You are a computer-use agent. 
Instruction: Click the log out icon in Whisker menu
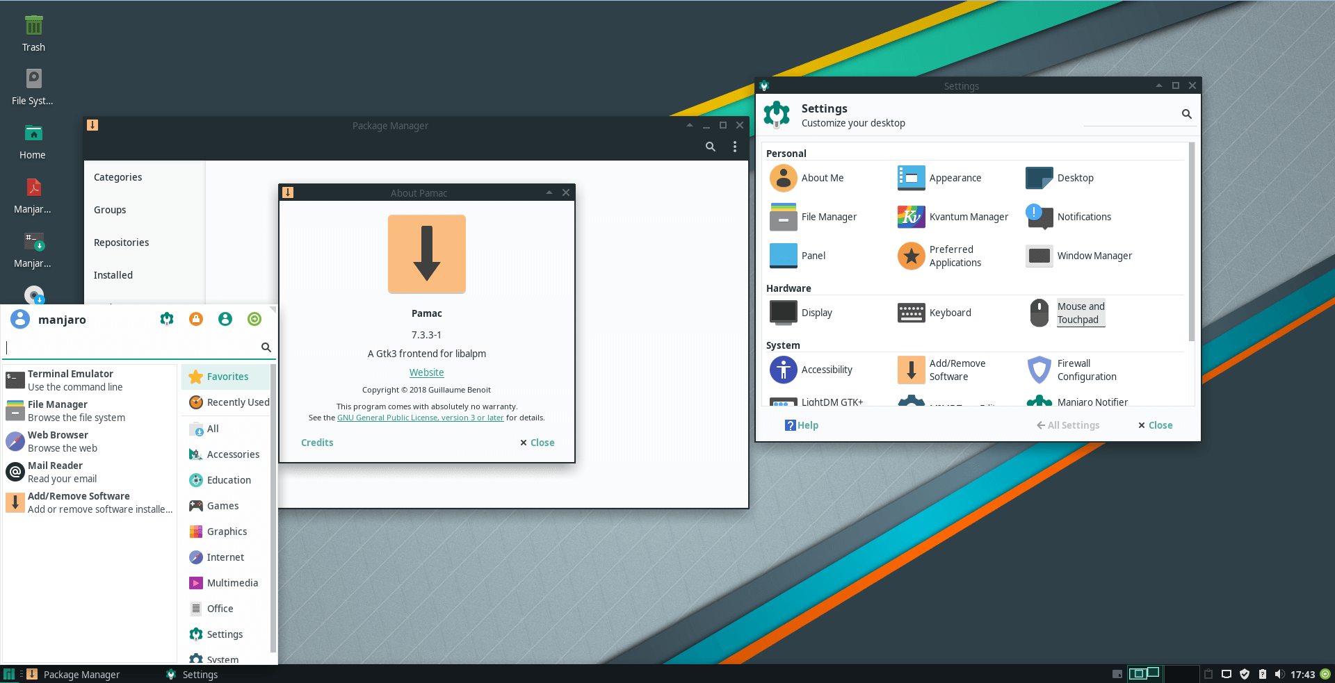[x=254, y=319]
